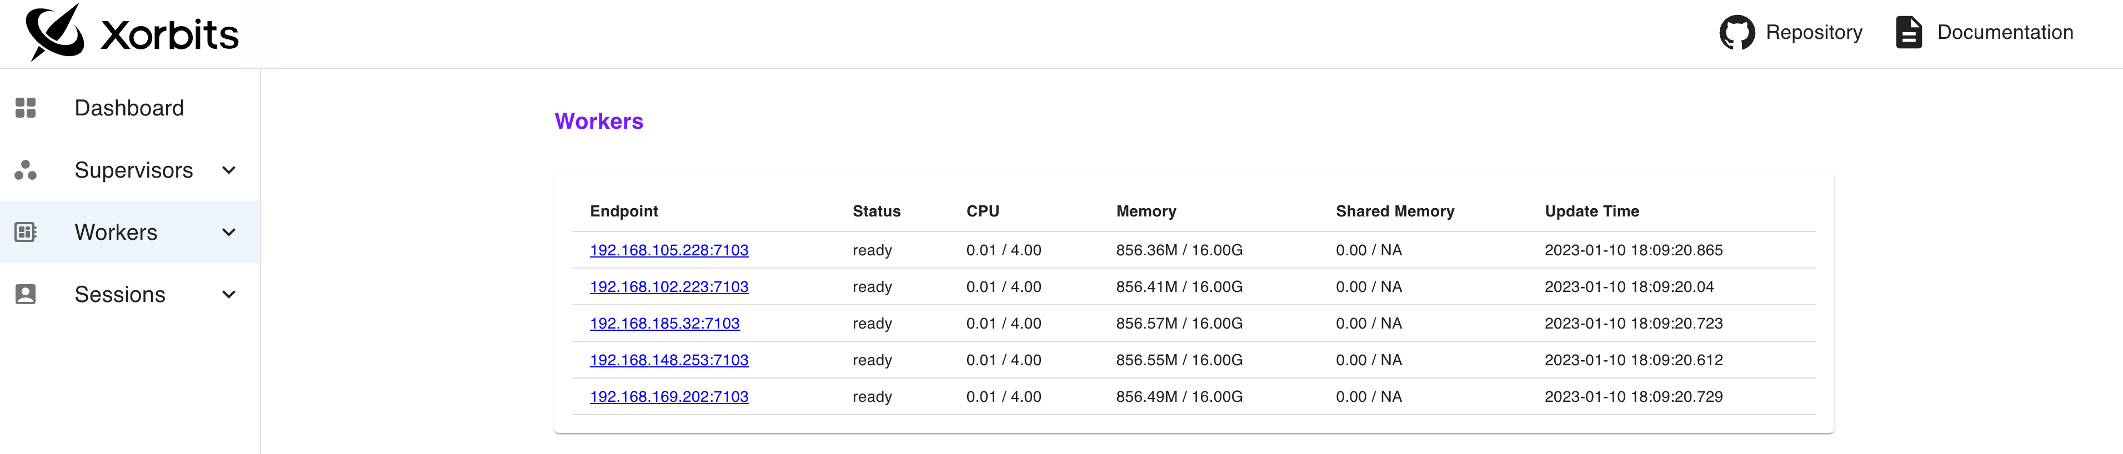Go to the Documentation link text
Screen dimensions: 2123x454
pos(2004,33)
